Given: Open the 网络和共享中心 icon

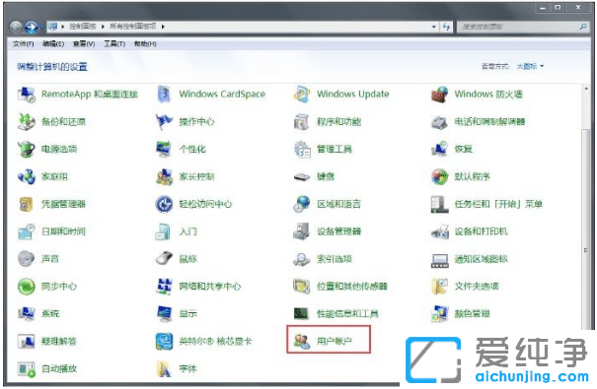Looking at the screenshot, I should point(164,286).
